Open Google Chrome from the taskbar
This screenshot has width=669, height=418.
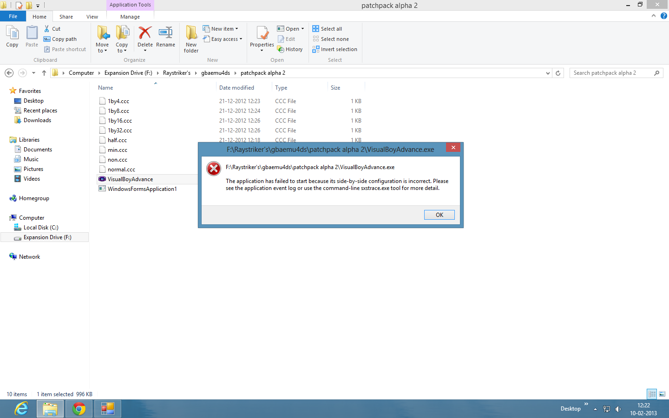[79, 409]
